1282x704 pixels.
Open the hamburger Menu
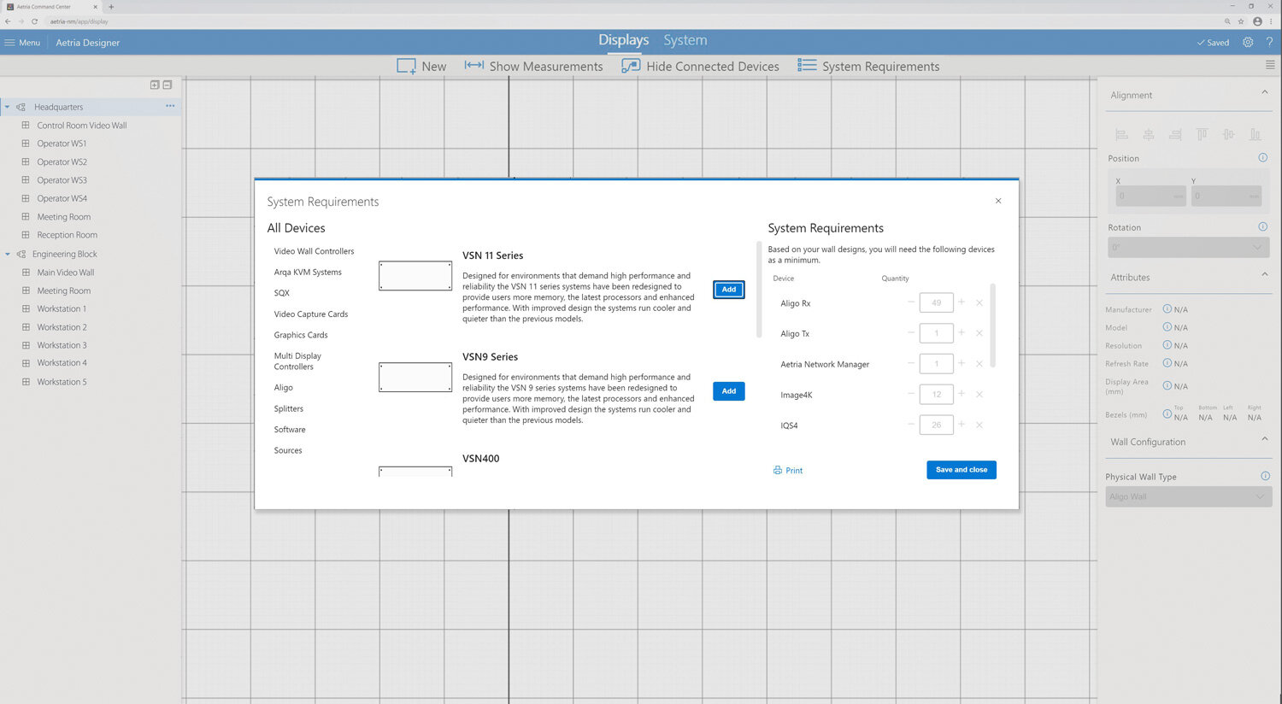point(22,42)
